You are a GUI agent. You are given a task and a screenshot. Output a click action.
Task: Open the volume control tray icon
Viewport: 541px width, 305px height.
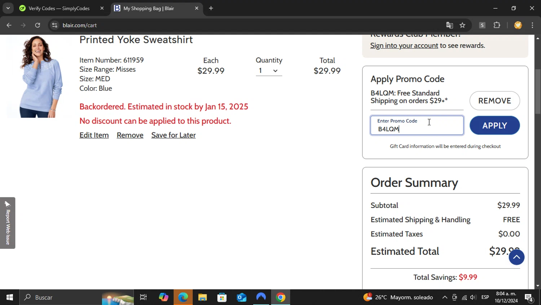473,297
